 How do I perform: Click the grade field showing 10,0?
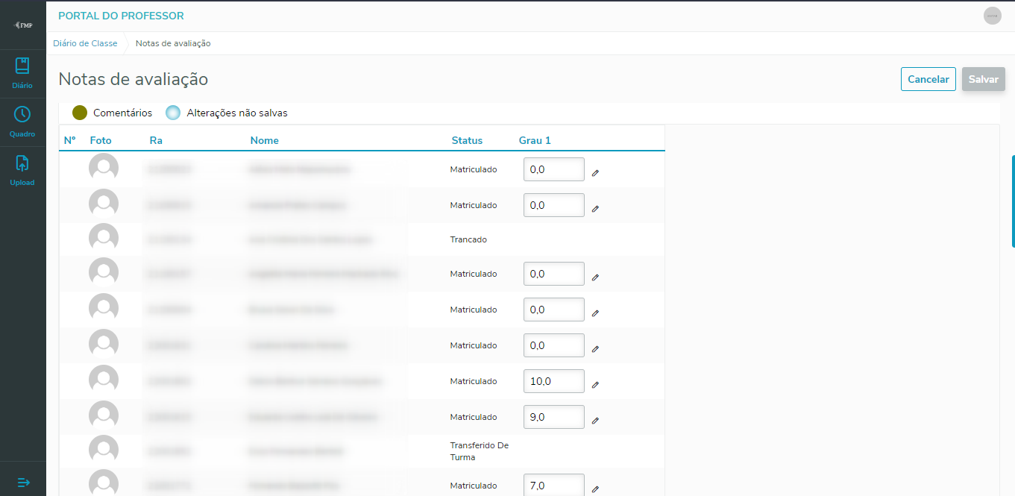pyautogui.click(x=553, y=381)
